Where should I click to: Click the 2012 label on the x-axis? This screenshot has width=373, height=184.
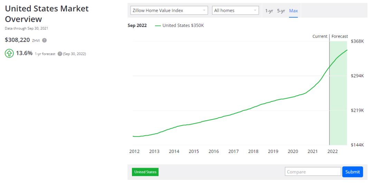[134, 151]
